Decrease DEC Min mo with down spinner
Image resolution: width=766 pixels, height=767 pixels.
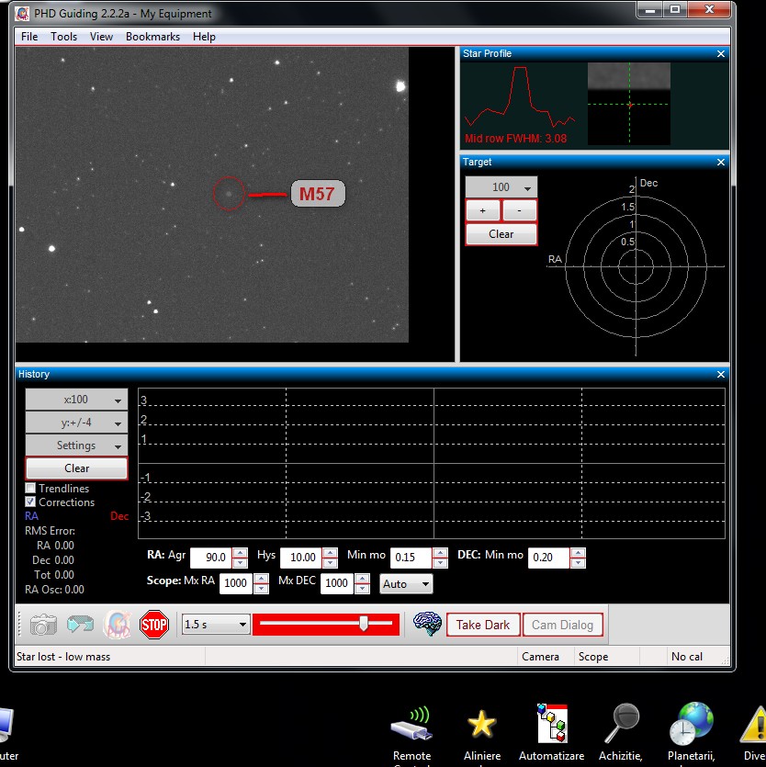click(x=578, y=562)
